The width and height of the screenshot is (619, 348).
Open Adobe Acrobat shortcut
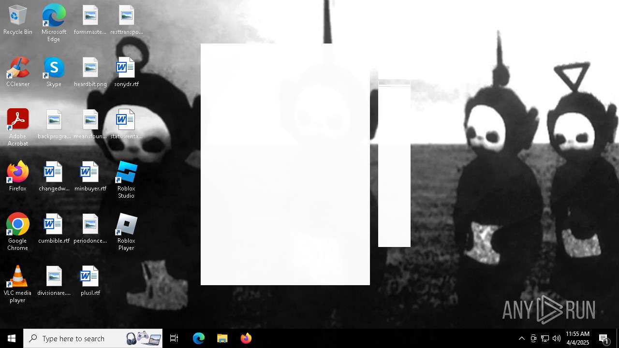pos(17,127)
